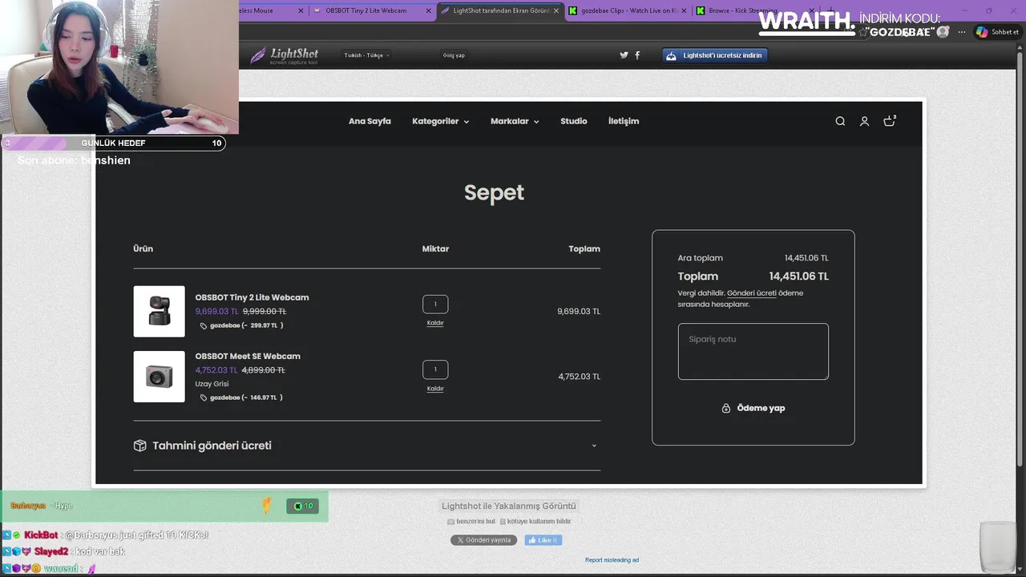Viewport: 1026px width, 577px height.
Task: Open the account profile icon in store header
Action: pos(864,121)
